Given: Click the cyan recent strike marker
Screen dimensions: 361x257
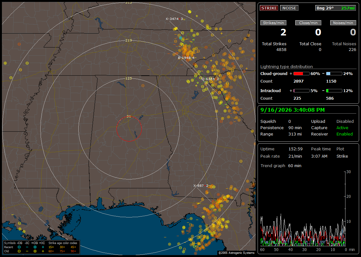Looking at the screenshot, I should coord(180,38).
